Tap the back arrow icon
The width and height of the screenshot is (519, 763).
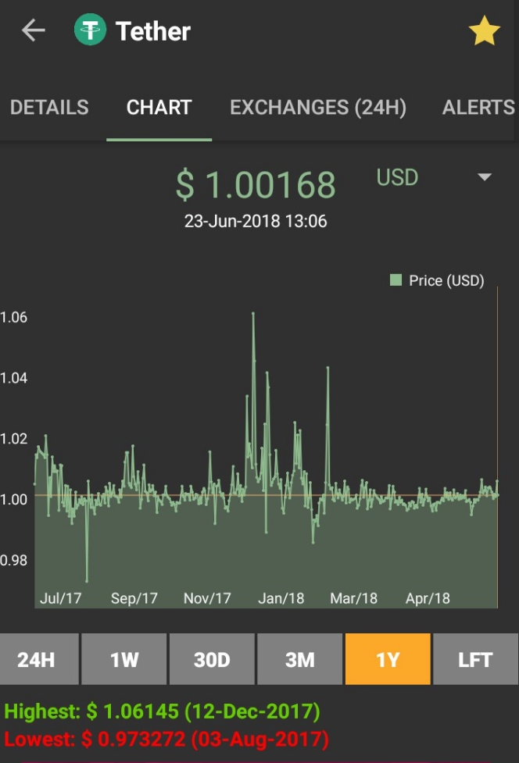(x=33, y=31)
